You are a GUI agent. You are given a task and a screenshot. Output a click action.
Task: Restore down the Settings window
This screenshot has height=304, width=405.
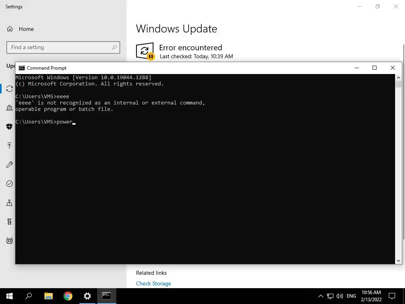coord(378,6)
